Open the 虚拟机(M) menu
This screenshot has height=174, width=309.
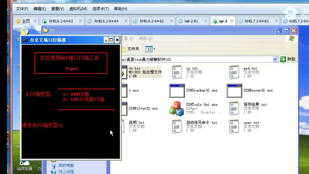[x=78, y=9]
